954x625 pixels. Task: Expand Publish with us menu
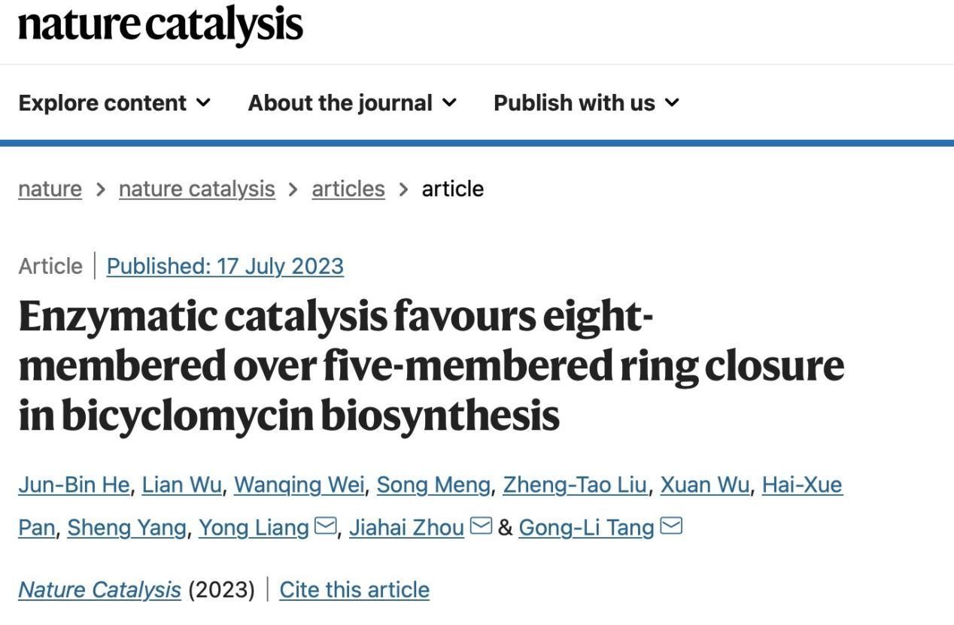[x=586, y=103]
